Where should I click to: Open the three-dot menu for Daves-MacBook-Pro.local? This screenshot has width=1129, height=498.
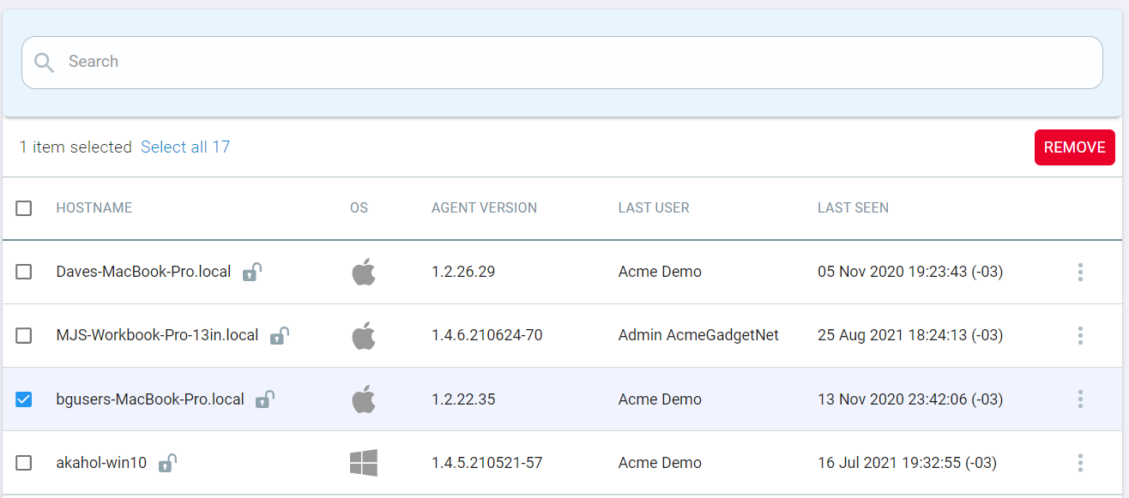pos(1080,272)
